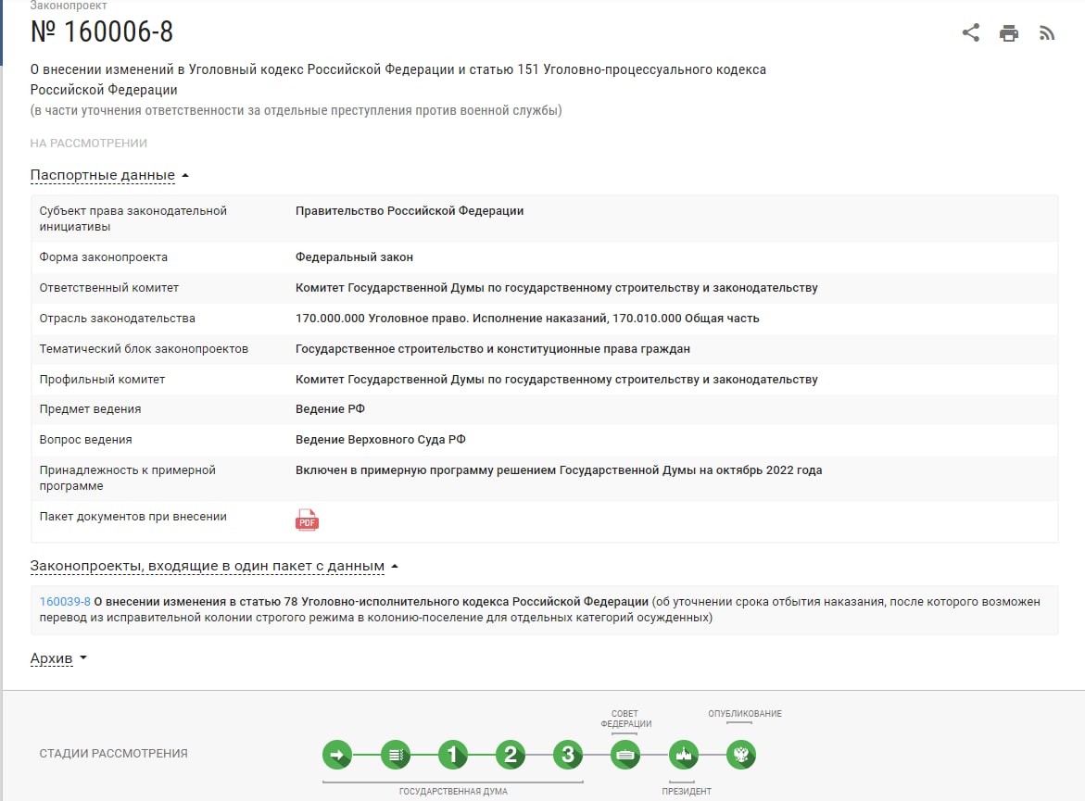
Task: Collapse the Законопроекты, входящие в один пакет section
Action: pyautogui.click(x=213, y=566)
